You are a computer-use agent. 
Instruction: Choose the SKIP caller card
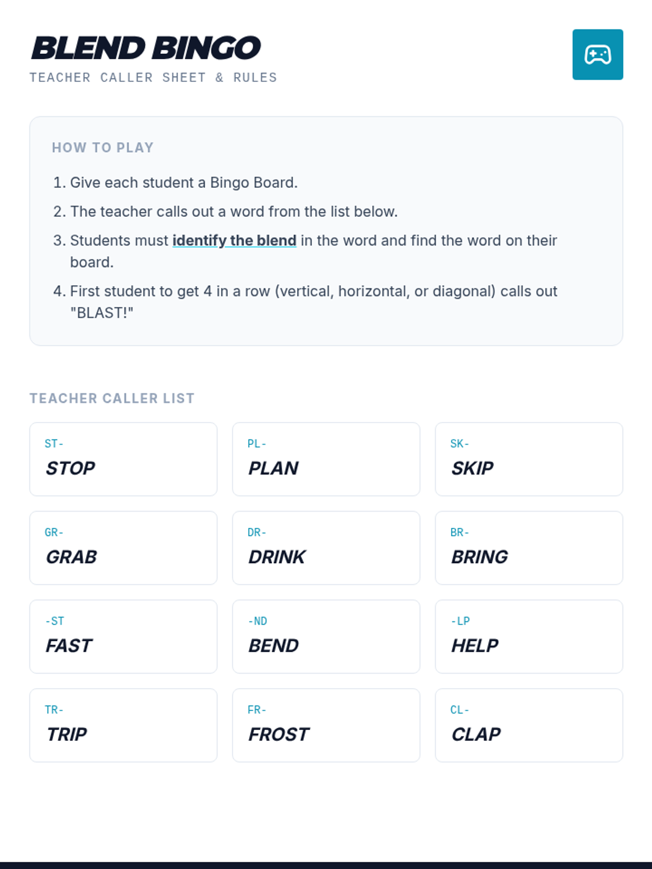(529, 459)
